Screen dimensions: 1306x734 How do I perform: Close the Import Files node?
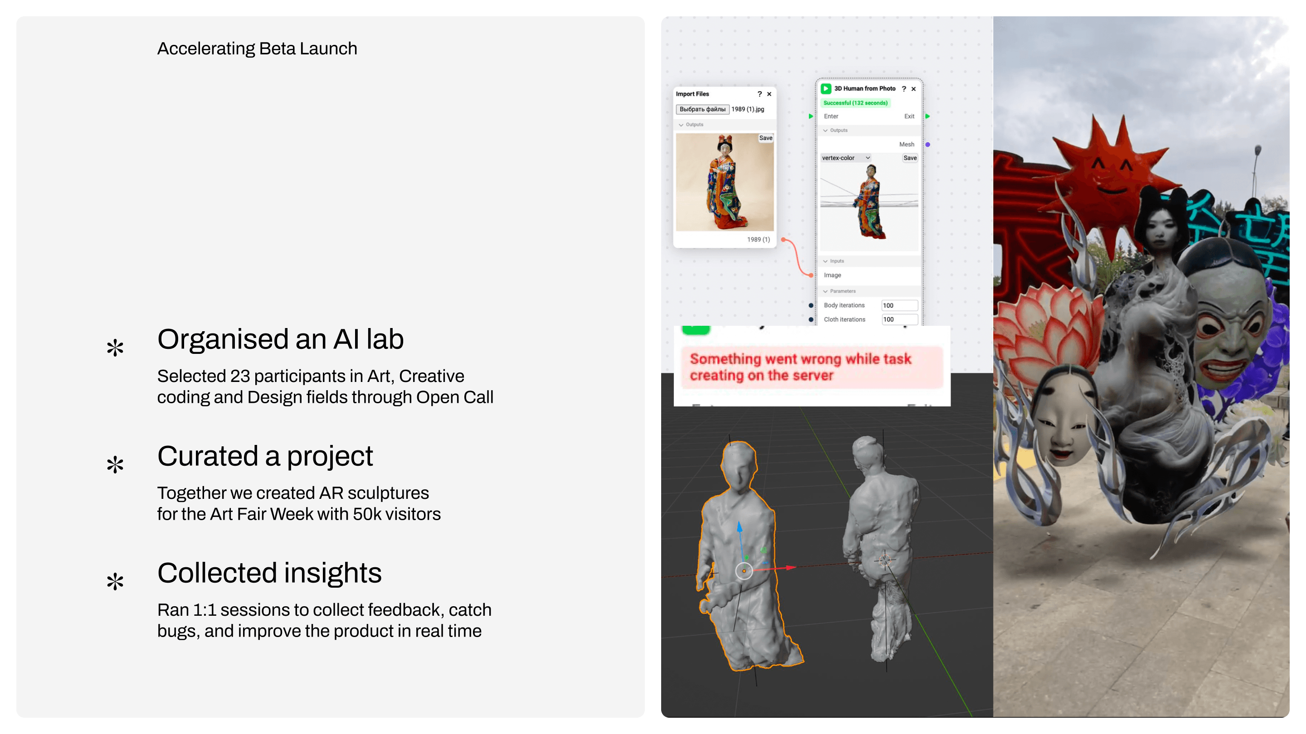pyautogui.click(x=769, y=94)
